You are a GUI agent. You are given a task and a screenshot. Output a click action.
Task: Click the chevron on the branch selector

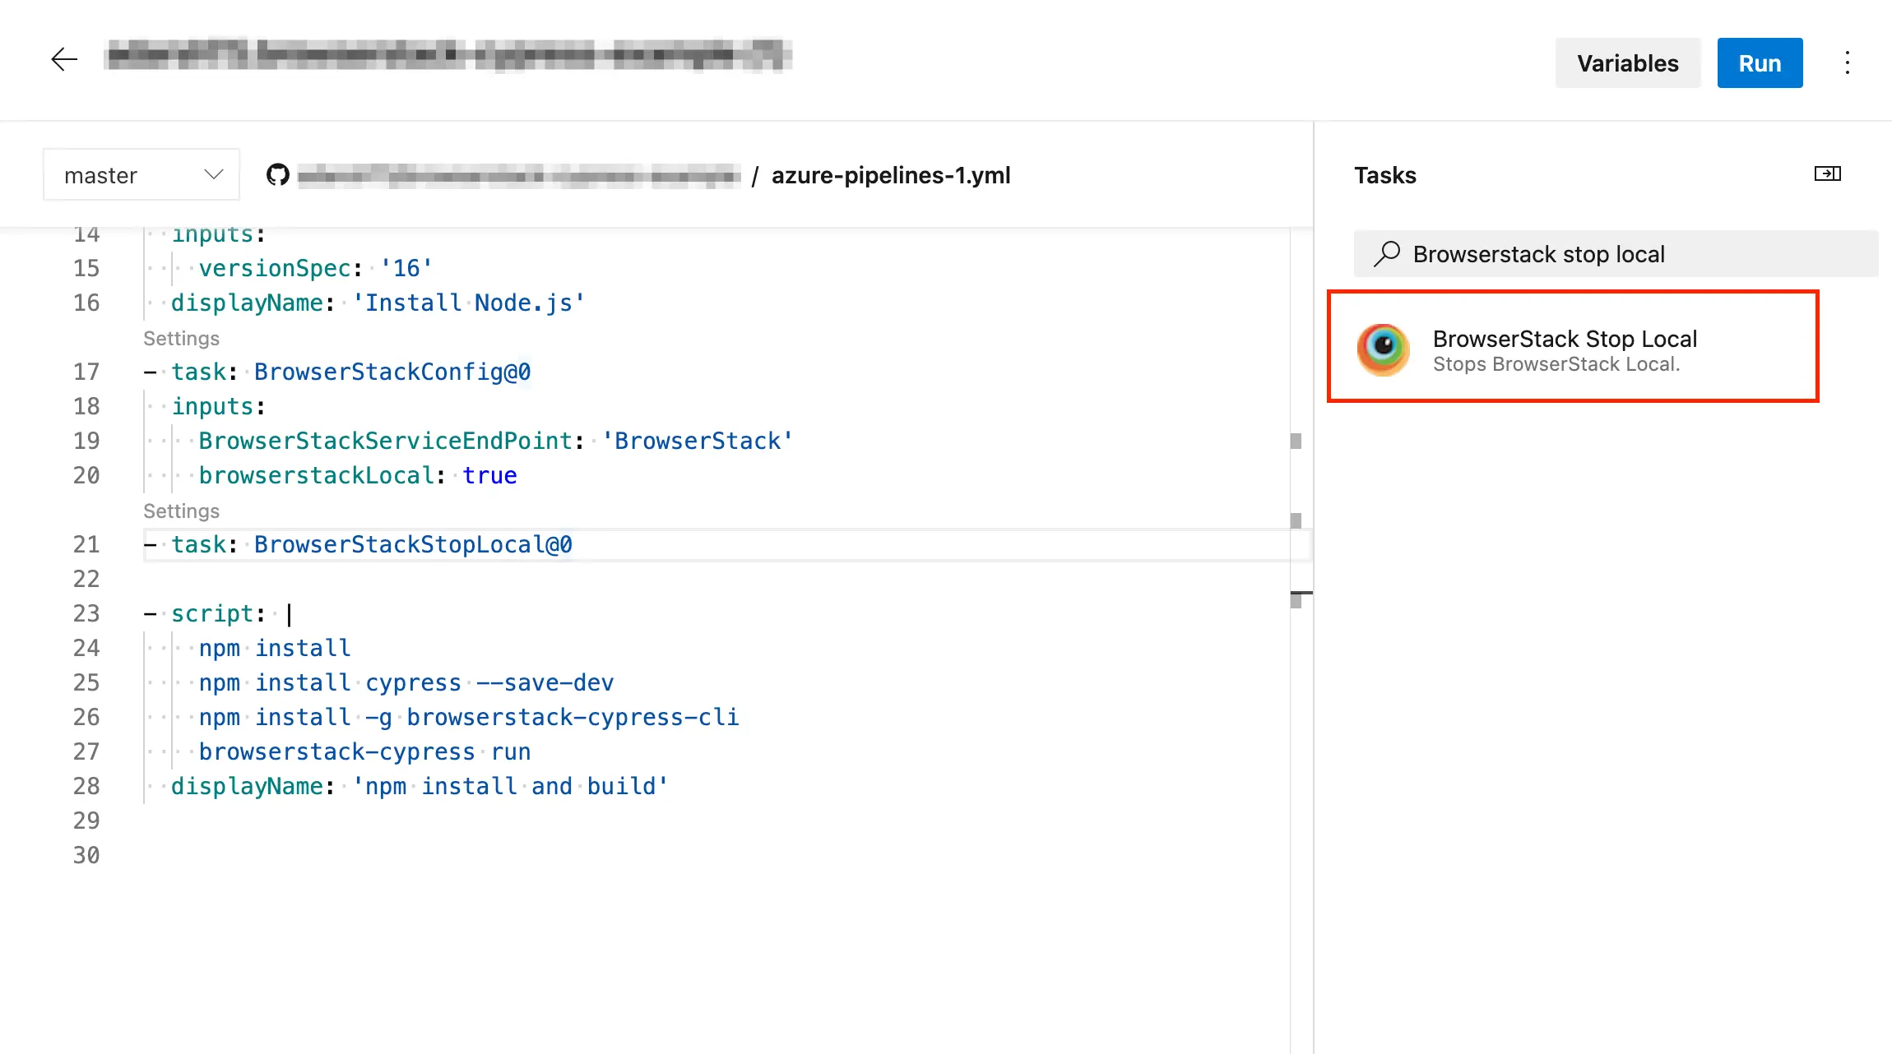214,174
